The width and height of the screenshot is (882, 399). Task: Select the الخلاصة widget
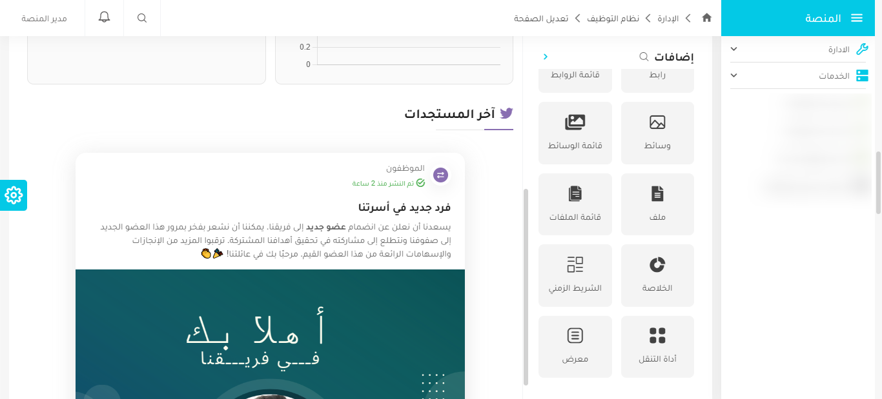[x=657, y=275]
